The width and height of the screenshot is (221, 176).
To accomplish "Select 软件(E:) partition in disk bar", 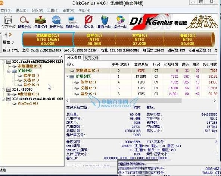I will (94, 40).
